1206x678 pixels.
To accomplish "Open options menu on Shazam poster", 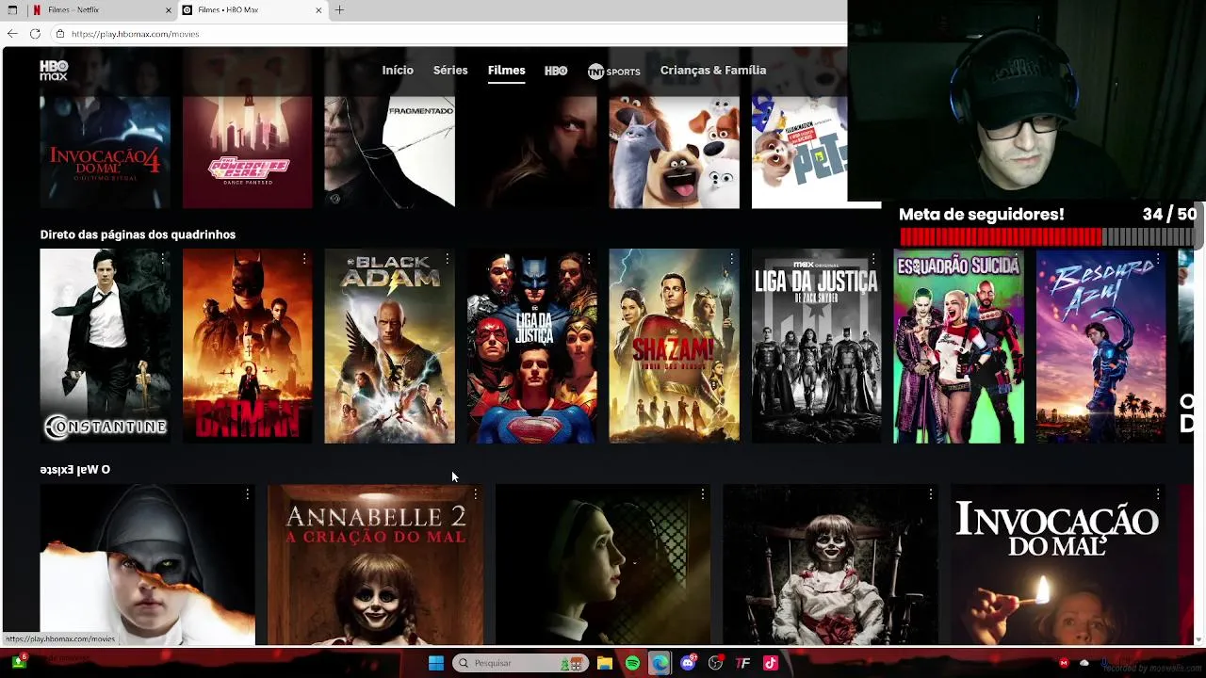I will click(x=731, y=258).
